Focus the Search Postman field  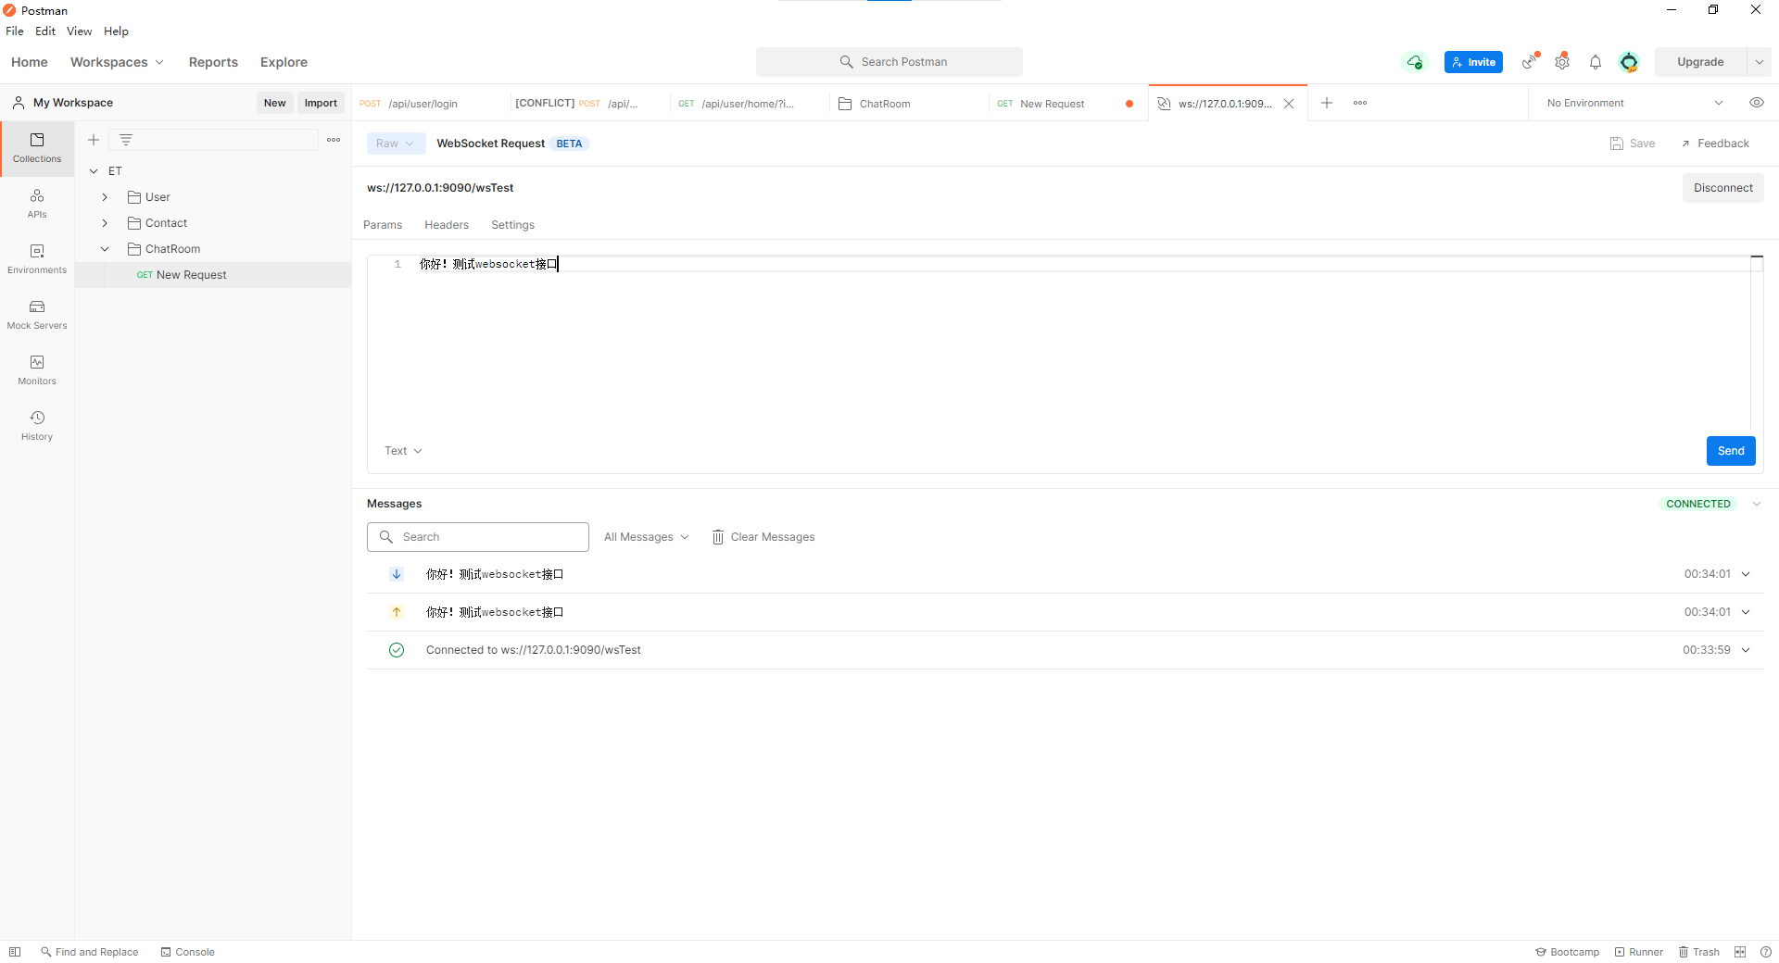889,62
